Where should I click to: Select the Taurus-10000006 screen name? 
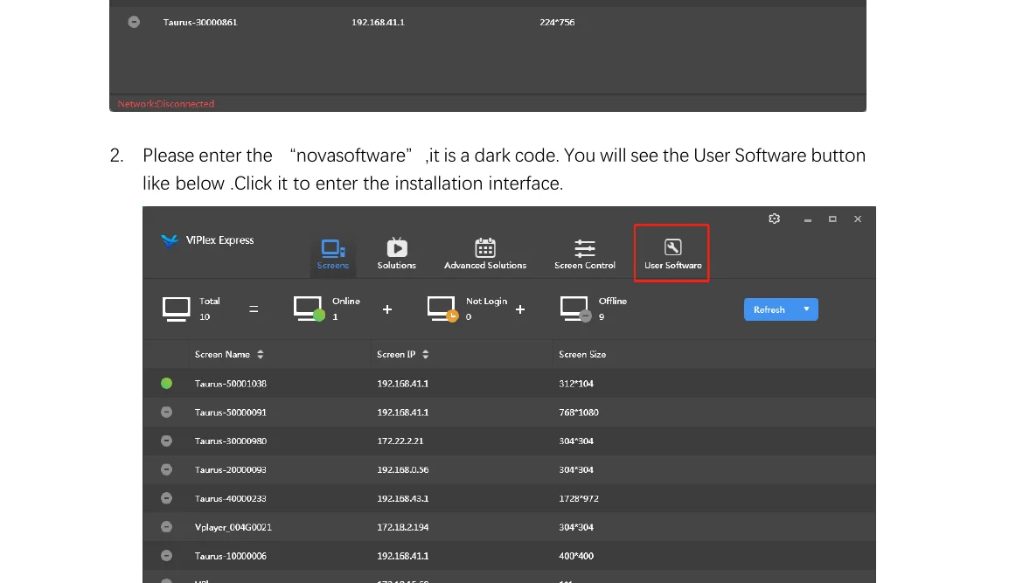[x=230, y=556]
